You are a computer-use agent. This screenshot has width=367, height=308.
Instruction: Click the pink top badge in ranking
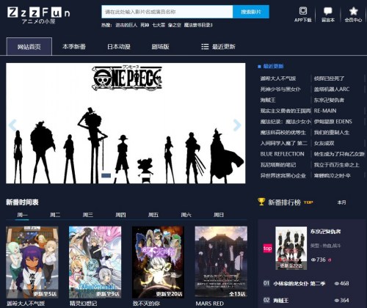[x=267, y=249]
